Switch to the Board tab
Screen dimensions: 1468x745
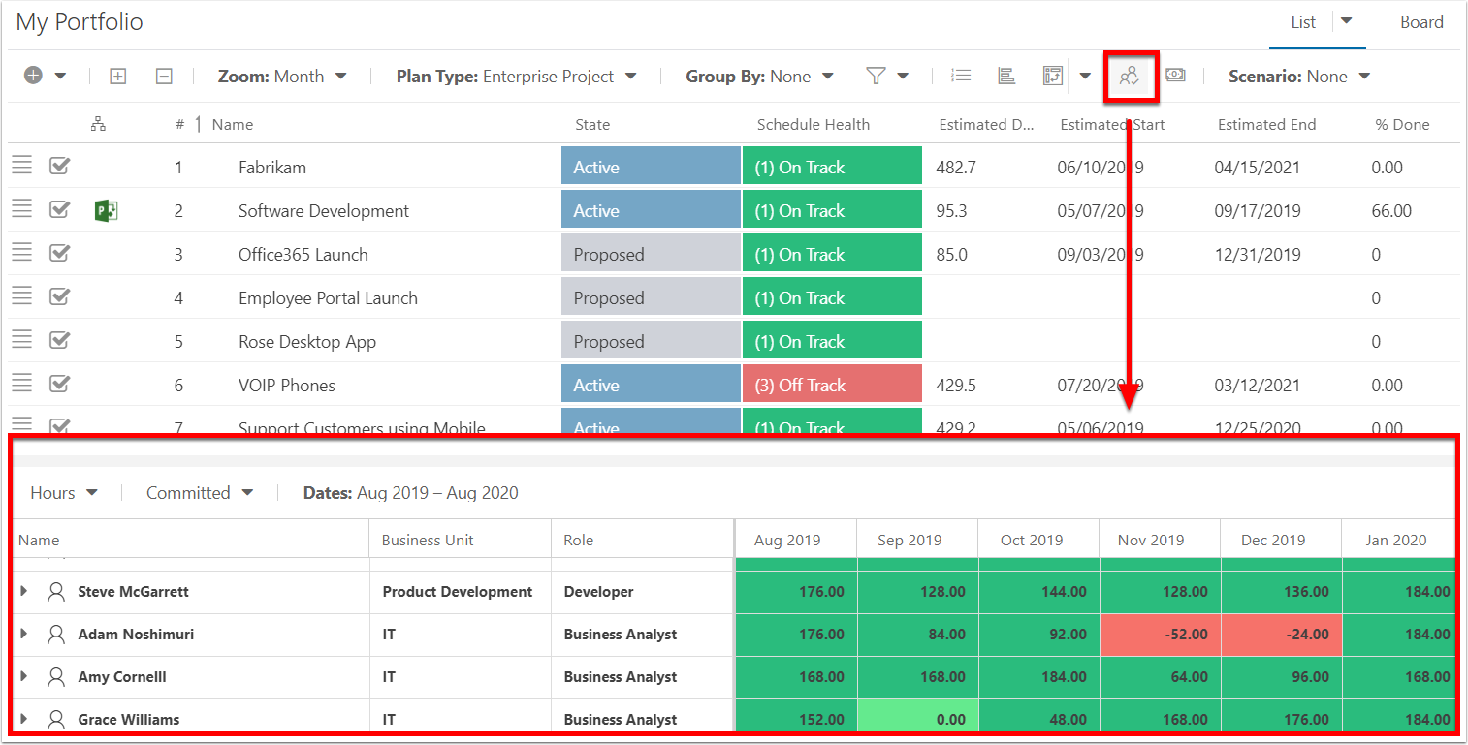pos(1421,22)
